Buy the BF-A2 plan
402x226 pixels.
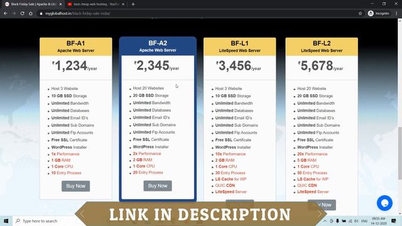(x=158, y=186)
